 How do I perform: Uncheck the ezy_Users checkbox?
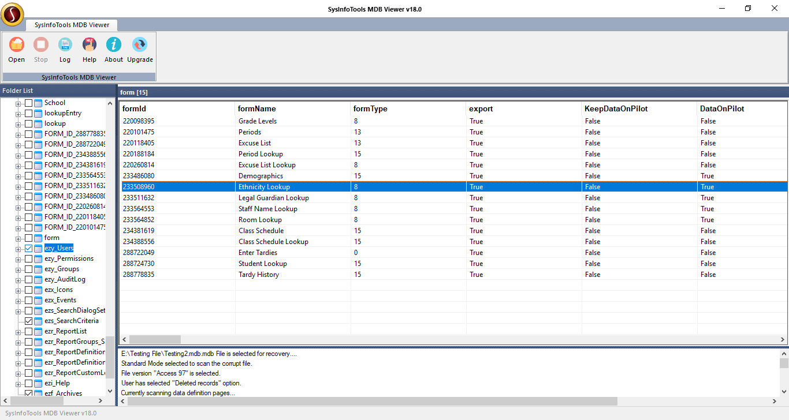click(x=28, y=248)
